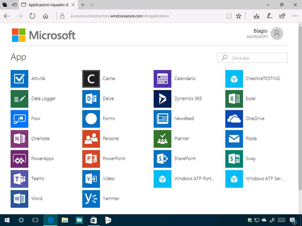Screen dimensions: 302x226
Task: Open the Dynamics 365 icon
Action: (x=163, y=99)
